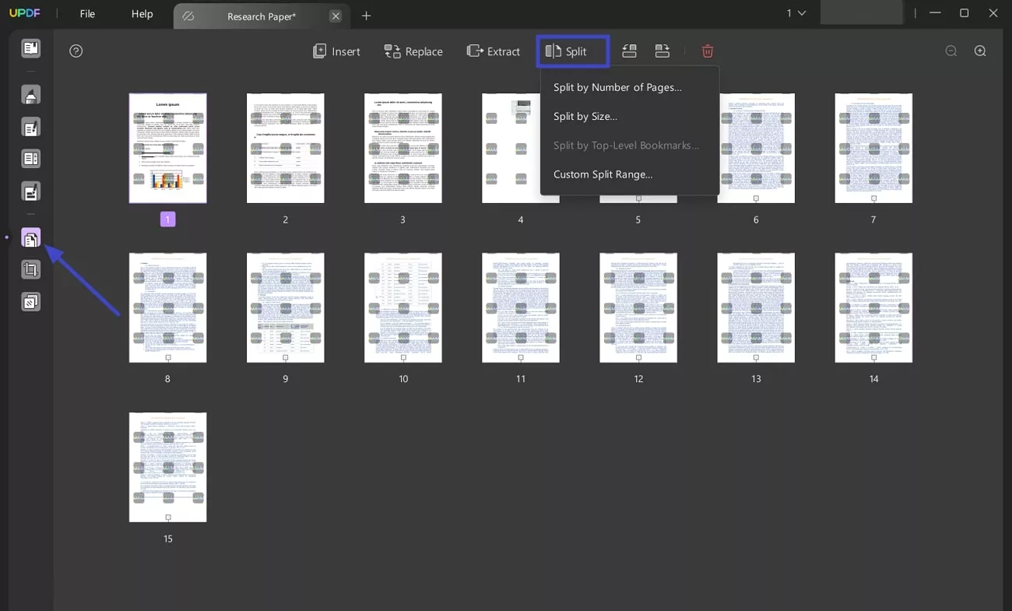Click the page number 8 label
This screenshot has width=1012, height=611.
coord(167,379)
